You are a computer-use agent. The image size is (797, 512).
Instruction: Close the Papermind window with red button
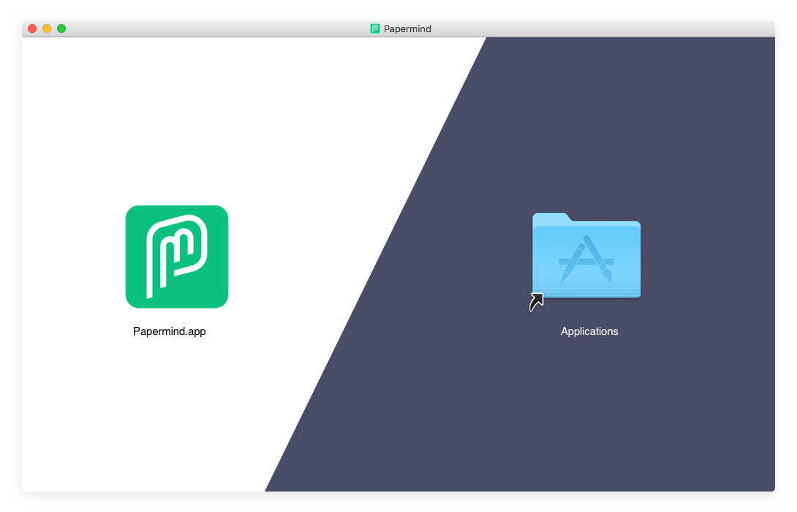click(x=32, y=29)
